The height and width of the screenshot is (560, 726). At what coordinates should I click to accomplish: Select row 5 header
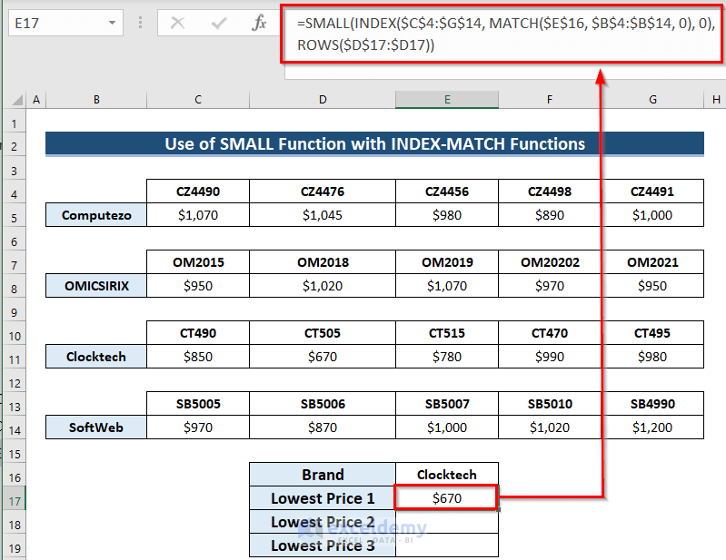(14, 216)
